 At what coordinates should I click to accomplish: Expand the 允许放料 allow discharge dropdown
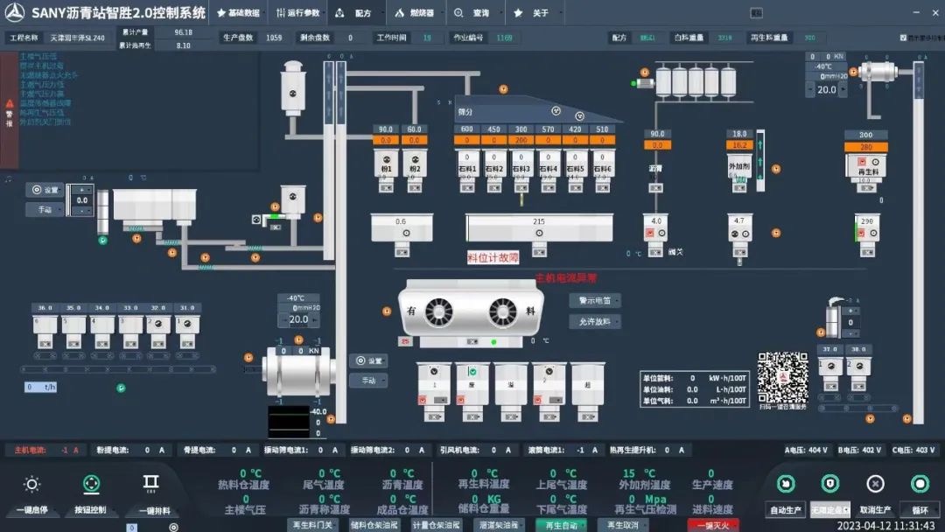coord(595,321)
